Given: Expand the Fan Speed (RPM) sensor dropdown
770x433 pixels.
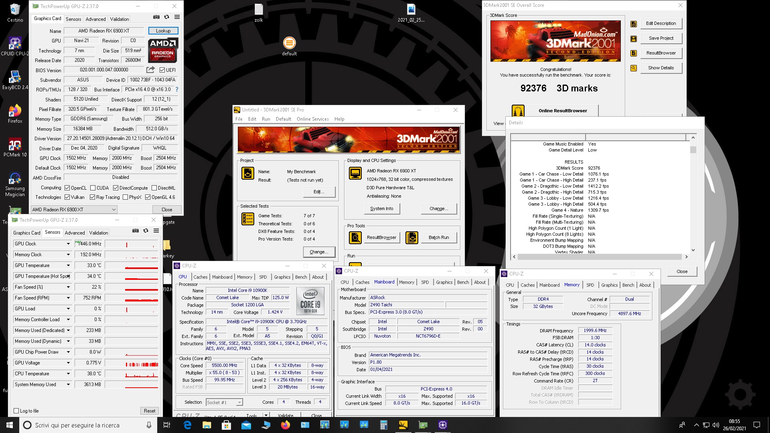Looking at the screenshot, I should point(68,298).
